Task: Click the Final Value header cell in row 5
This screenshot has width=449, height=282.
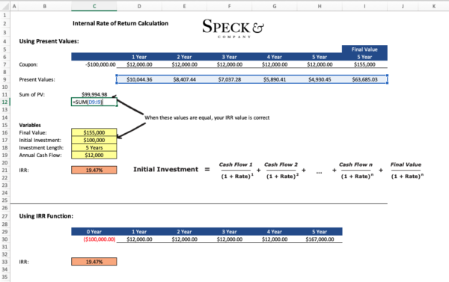Action: pos(364,49)
